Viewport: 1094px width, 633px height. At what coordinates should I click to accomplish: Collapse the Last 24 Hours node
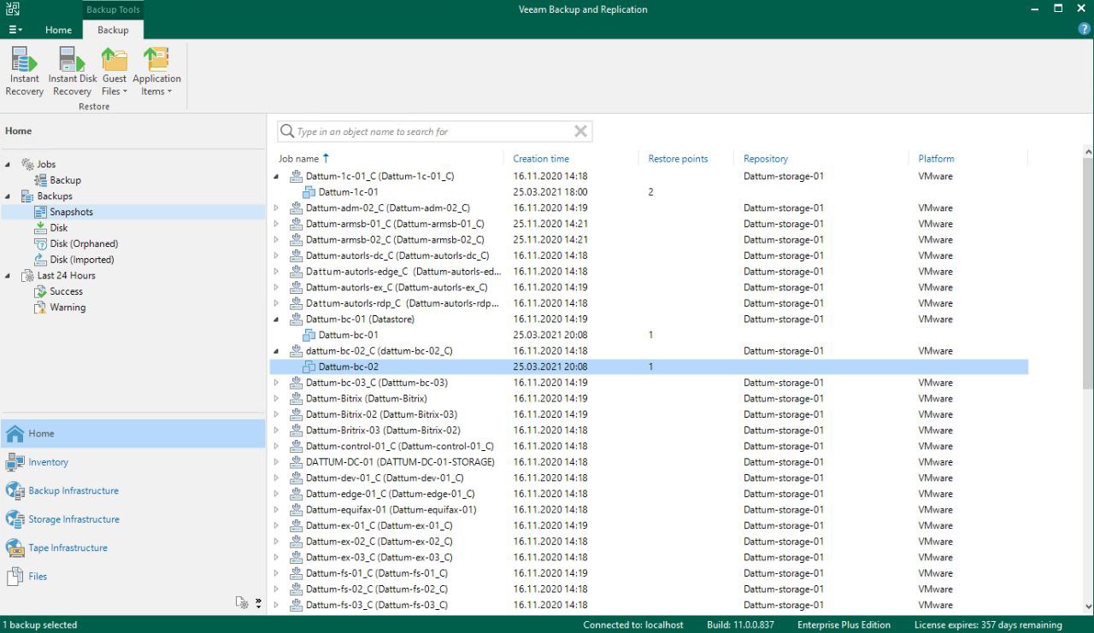click(x=8, y=276)
